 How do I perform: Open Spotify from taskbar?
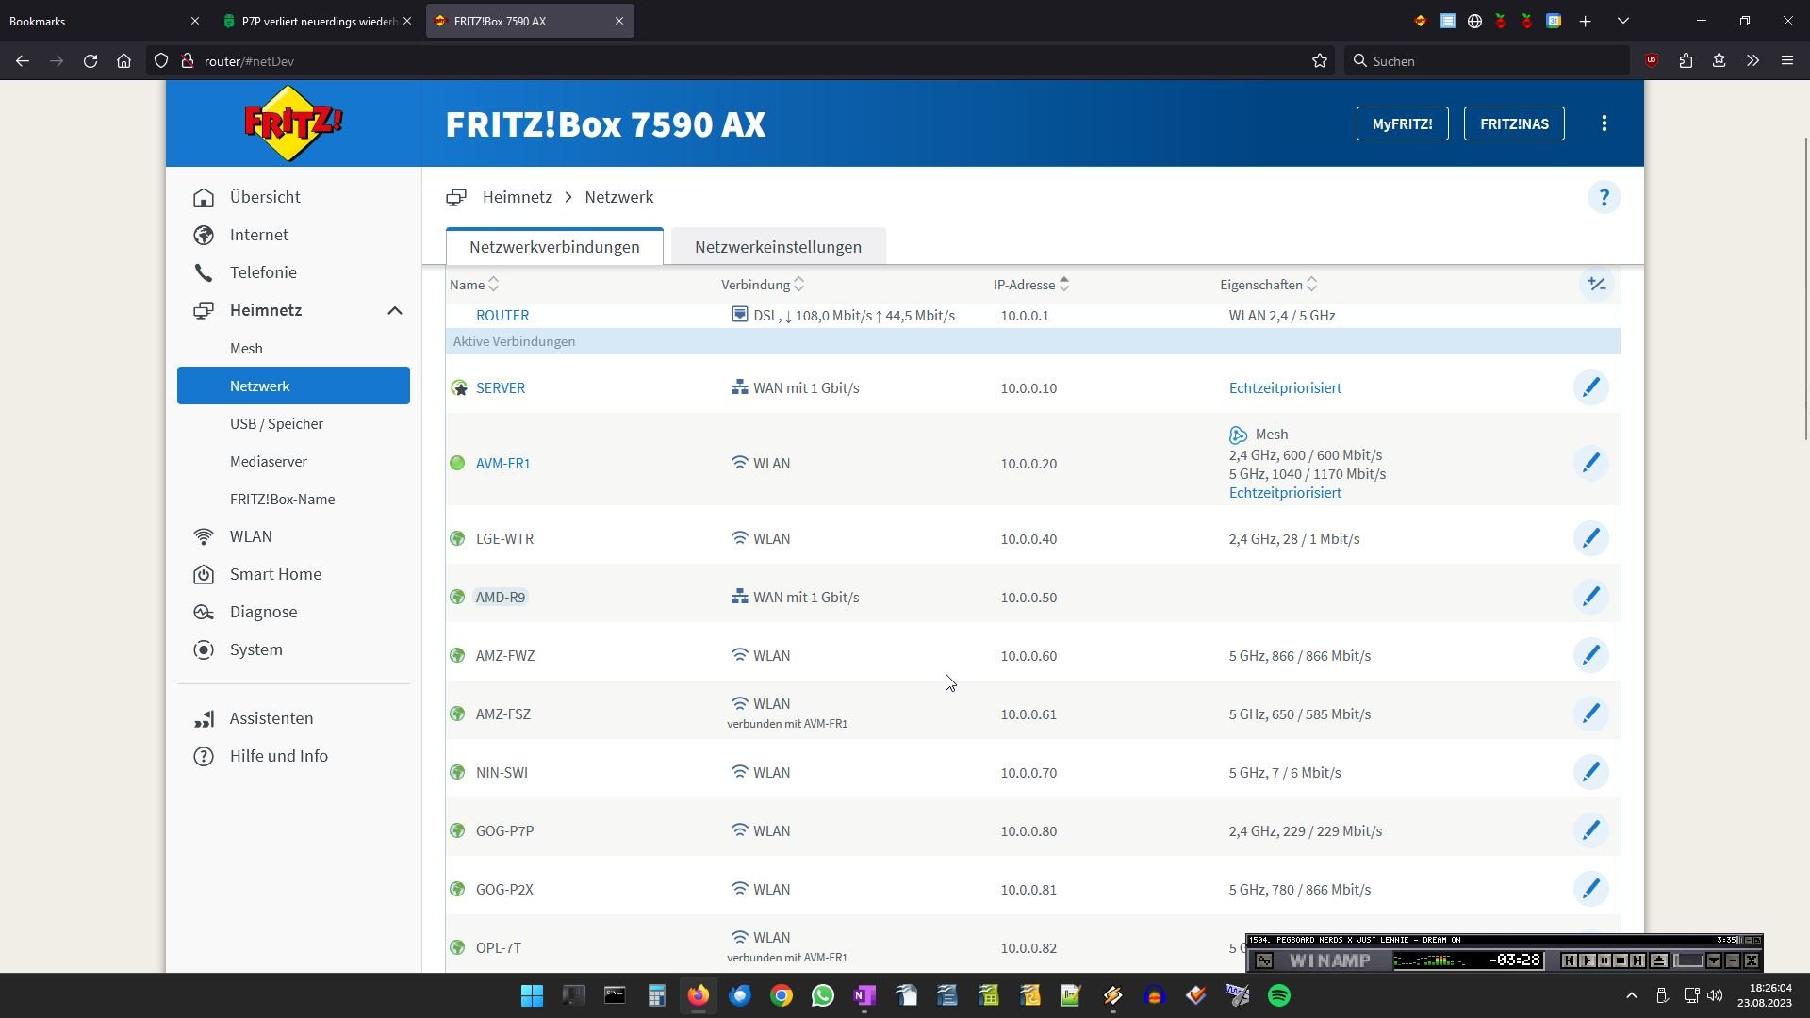1278,995
